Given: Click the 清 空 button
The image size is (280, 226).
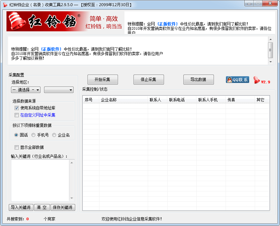Looking at the screenshot, I should click(x=42, y=207).
